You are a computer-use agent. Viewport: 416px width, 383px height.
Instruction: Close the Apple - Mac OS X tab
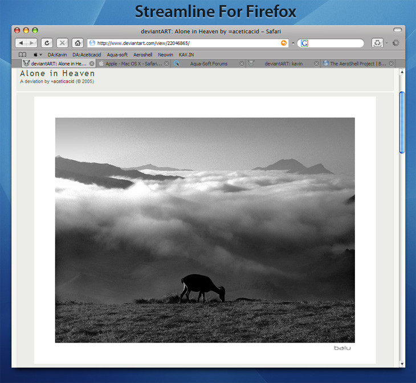(x=166, y=64)
